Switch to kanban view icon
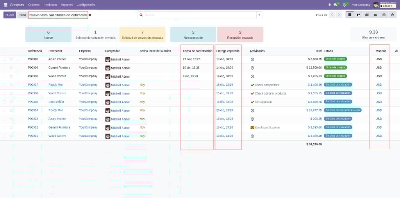This screenshot has width=400, height=198. (358, 15)
